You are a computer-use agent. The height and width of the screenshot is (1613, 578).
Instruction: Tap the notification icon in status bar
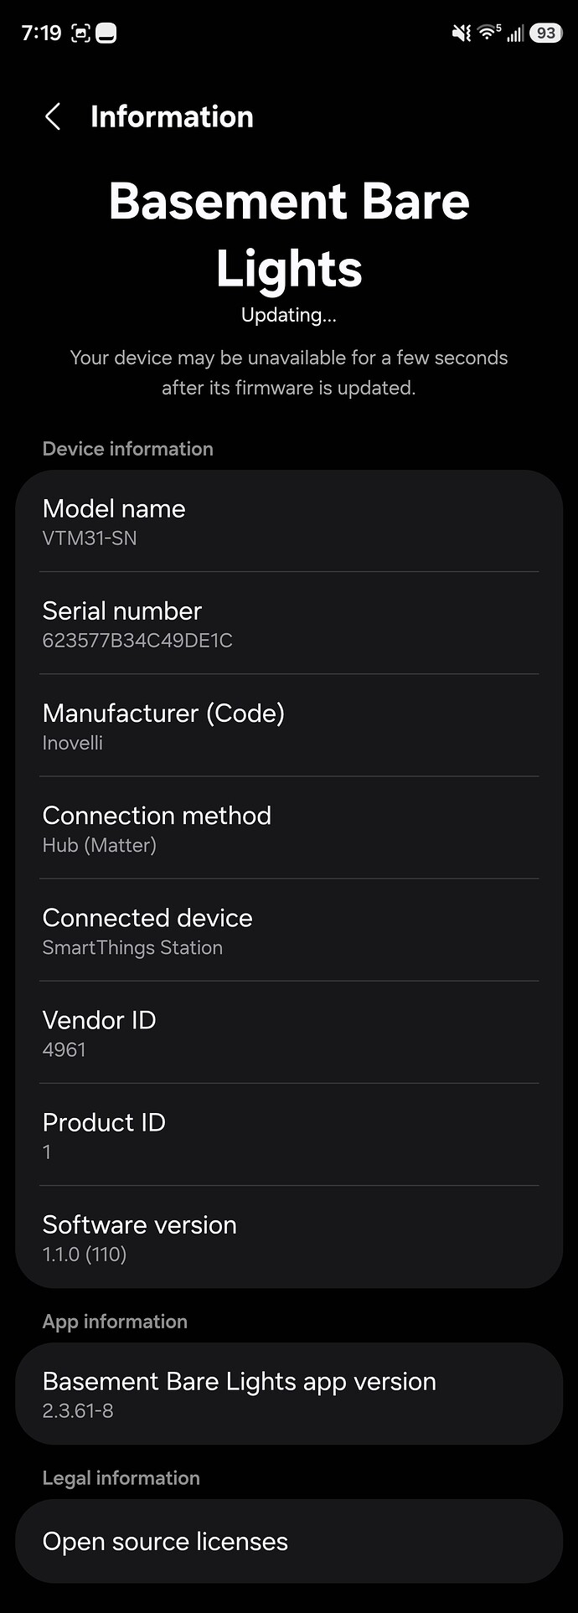(108, 32)
